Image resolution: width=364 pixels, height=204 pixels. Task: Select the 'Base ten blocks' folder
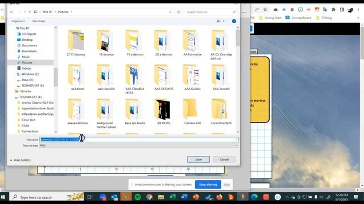[135, 112]
